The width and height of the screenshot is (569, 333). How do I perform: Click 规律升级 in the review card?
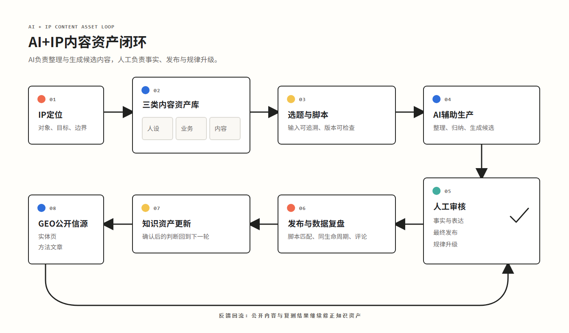445,244
